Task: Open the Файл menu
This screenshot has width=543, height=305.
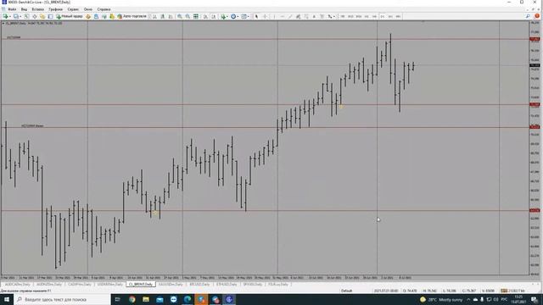Action: tap(12, 9)
